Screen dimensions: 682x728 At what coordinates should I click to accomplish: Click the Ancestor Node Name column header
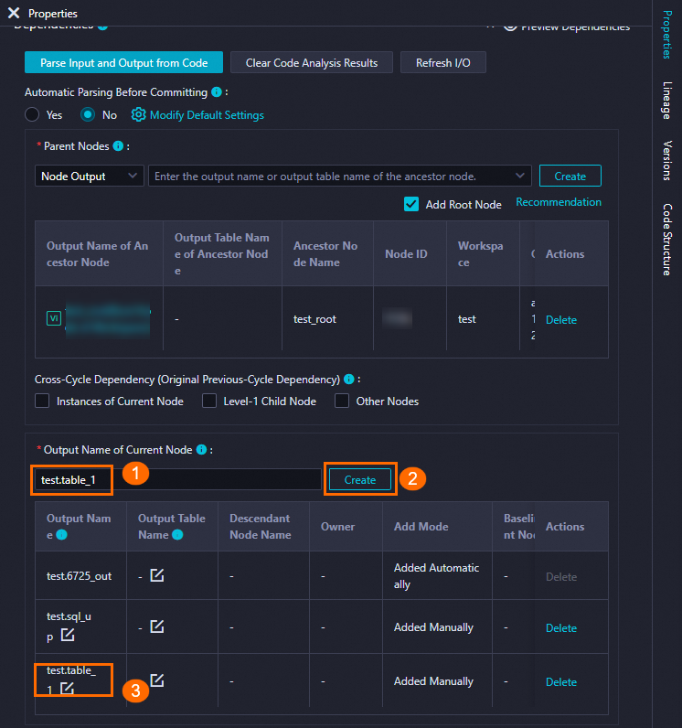pyautogui.click(x=325, y=254)
